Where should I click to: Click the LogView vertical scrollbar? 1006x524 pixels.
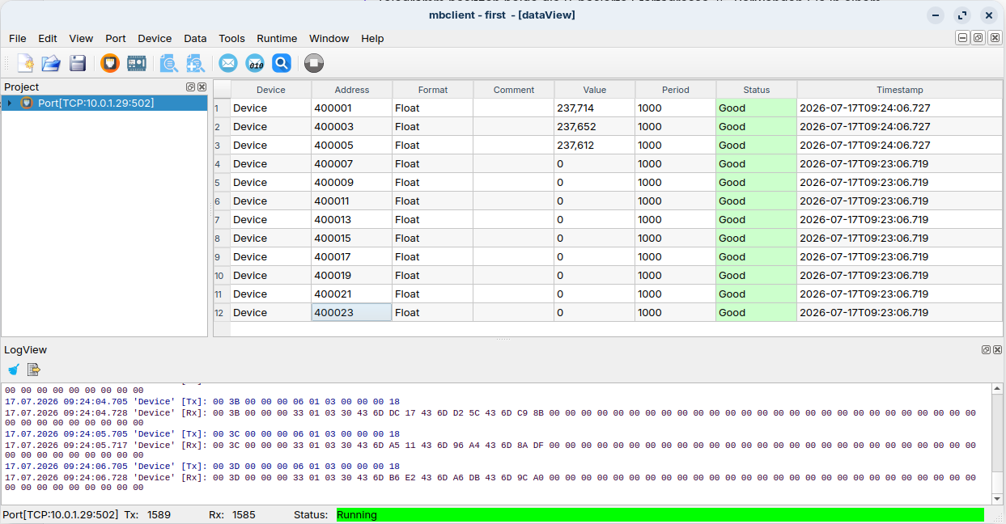(997, 443)
